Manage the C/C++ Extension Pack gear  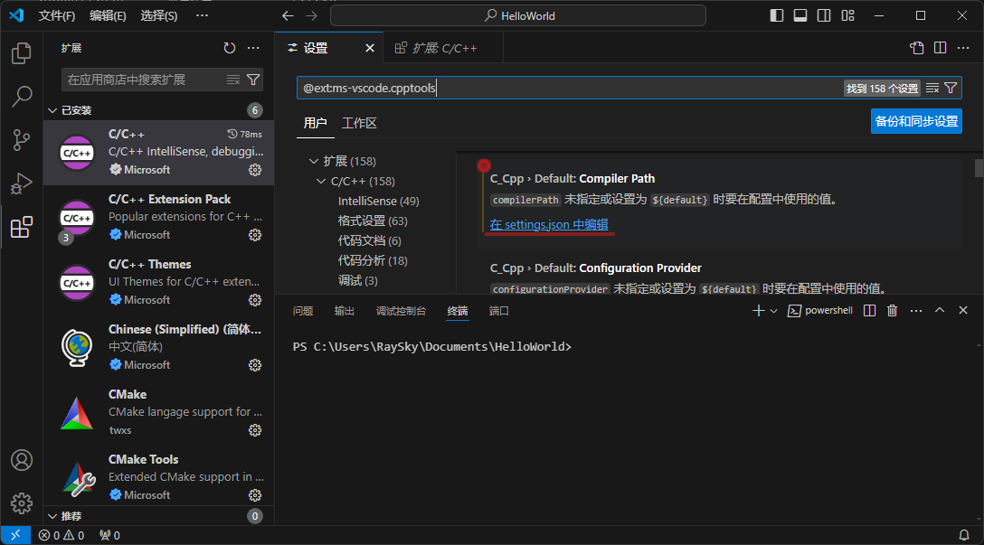click(x=255, y=235)
